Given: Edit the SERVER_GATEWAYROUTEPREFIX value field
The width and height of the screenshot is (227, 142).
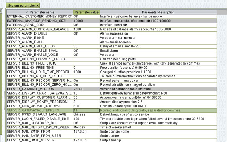Looking at the screenshot, I should pyautogui.click(x=86, y=110).
